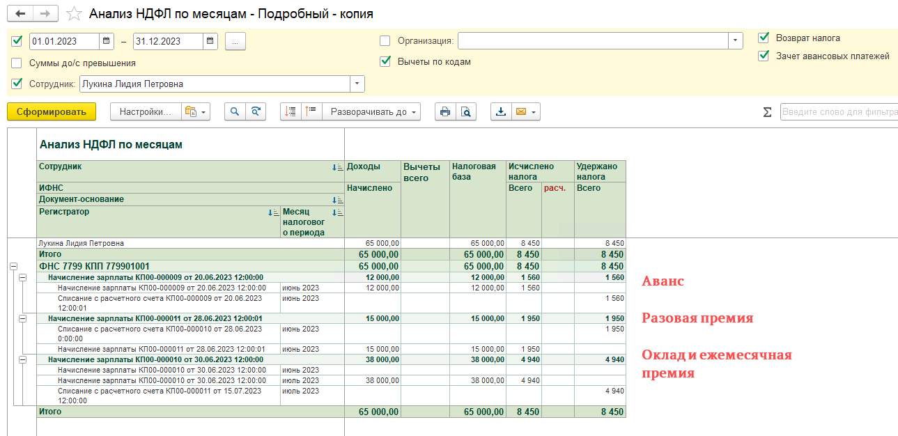Click the save report to file icon
Viewport: 898px width, 436px height.
click(x=501, y=111)
